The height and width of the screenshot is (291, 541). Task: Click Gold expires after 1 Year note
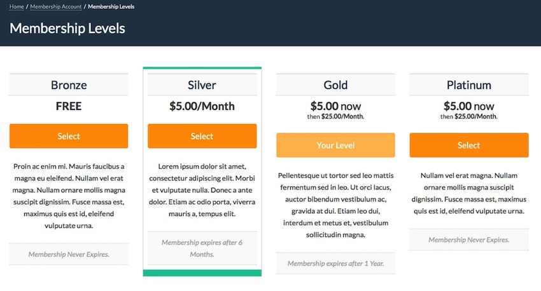click(335, 264)
